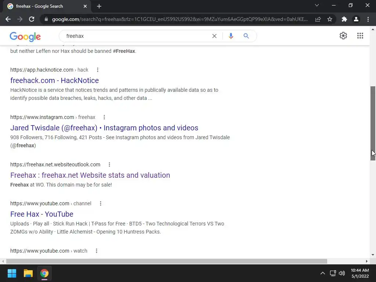View site information via lock icon

[46, 19]
